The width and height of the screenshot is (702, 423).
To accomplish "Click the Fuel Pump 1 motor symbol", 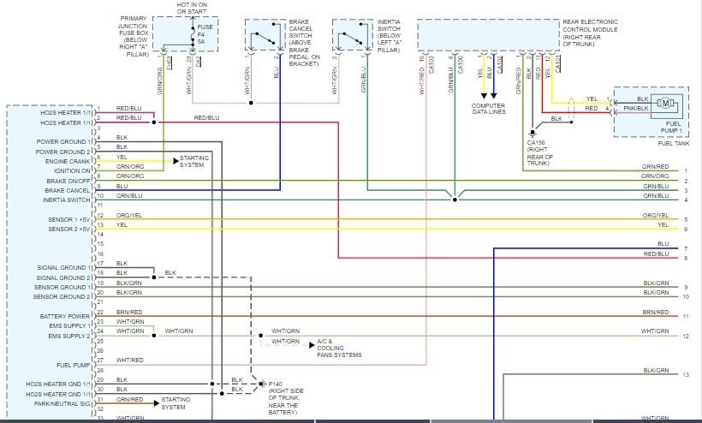I will pyautogui.click(x=665, y=104).
